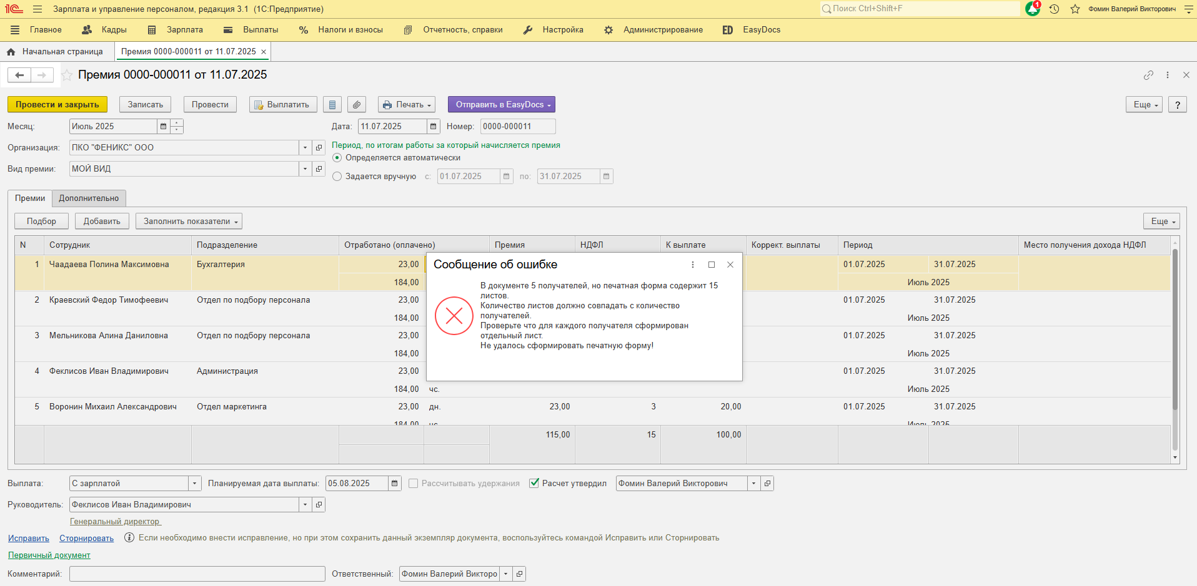The width and height of the screenshot is (1197, 586).
Task: Click into the Комментарий input field
Action: pos(197,574)
